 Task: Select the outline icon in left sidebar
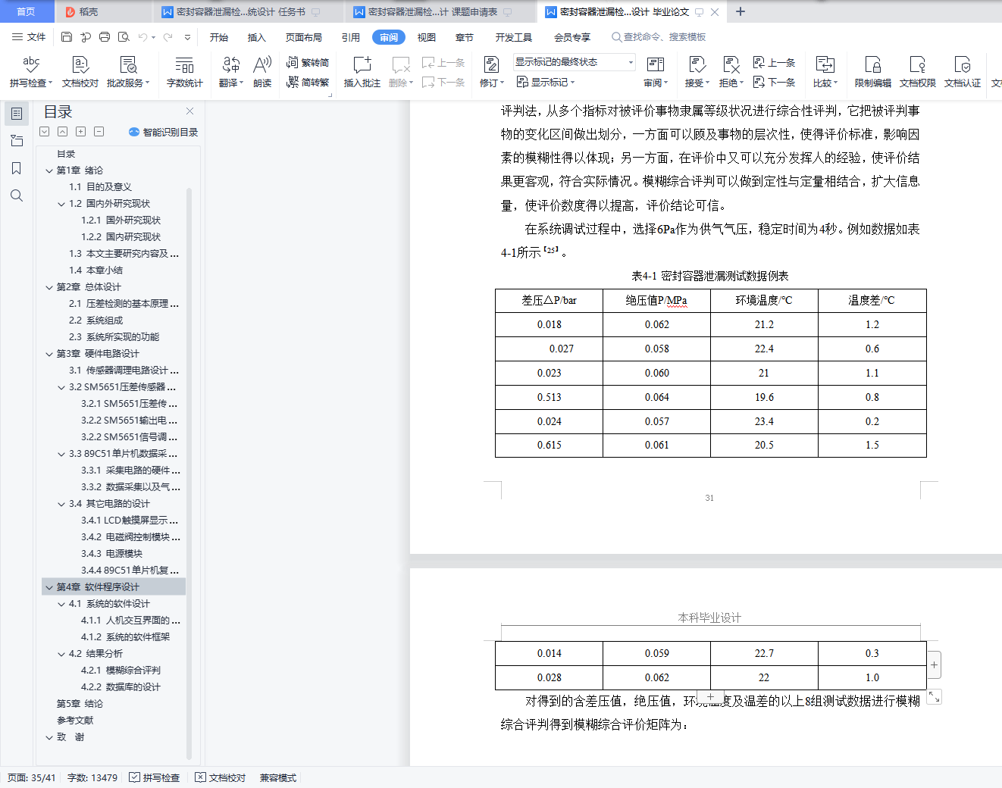tap(17, 114)
